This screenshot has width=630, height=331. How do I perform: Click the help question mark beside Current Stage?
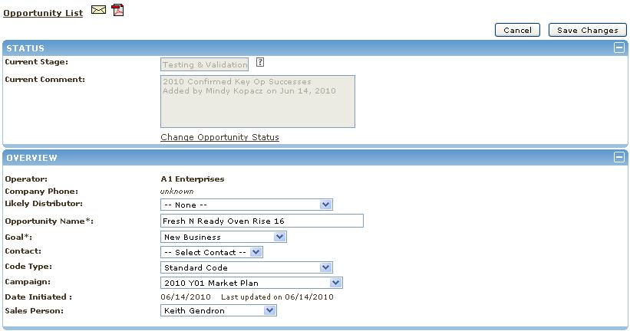point(260,63)
